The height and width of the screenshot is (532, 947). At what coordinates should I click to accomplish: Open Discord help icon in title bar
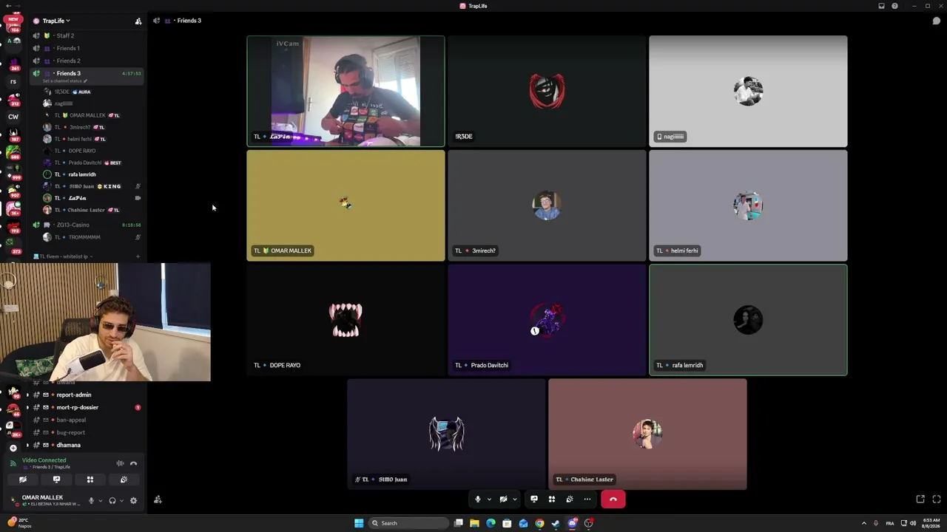point(895,6)
